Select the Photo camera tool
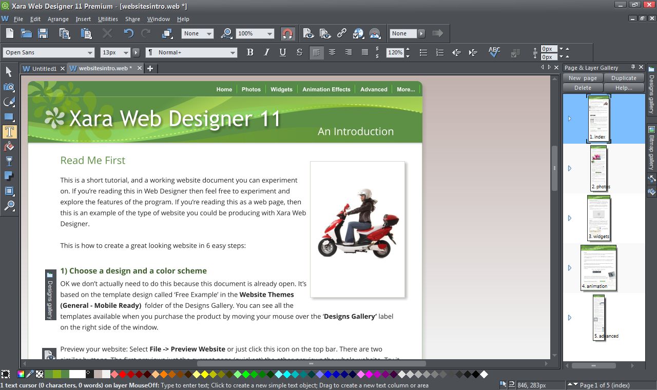 click(x=9, y=87)
